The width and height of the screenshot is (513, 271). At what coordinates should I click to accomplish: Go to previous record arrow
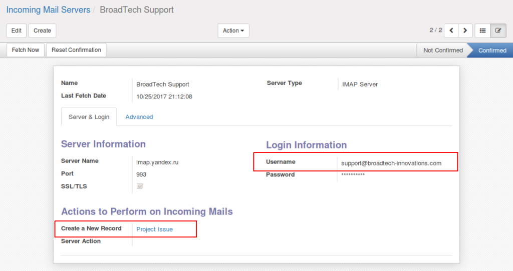click(451, 30)
